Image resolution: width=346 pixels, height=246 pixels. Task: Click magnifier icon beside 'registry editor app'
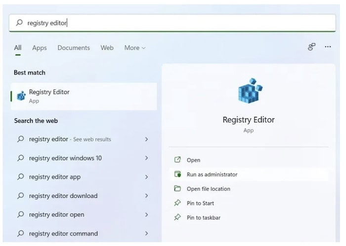pos(21,176)
